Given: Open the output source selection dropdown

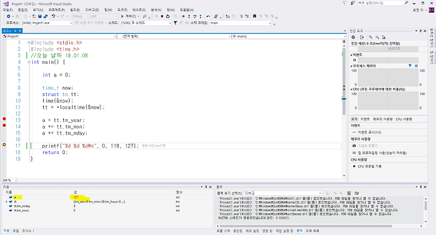Looking at the screenshot, I should (283, 193).
